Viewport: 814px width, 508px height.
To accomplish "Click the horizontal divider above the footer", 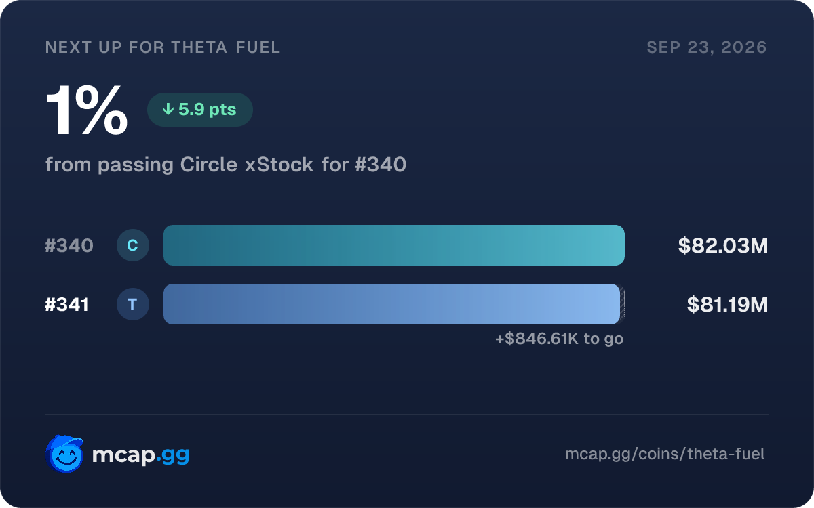I will tap(407, 414).
